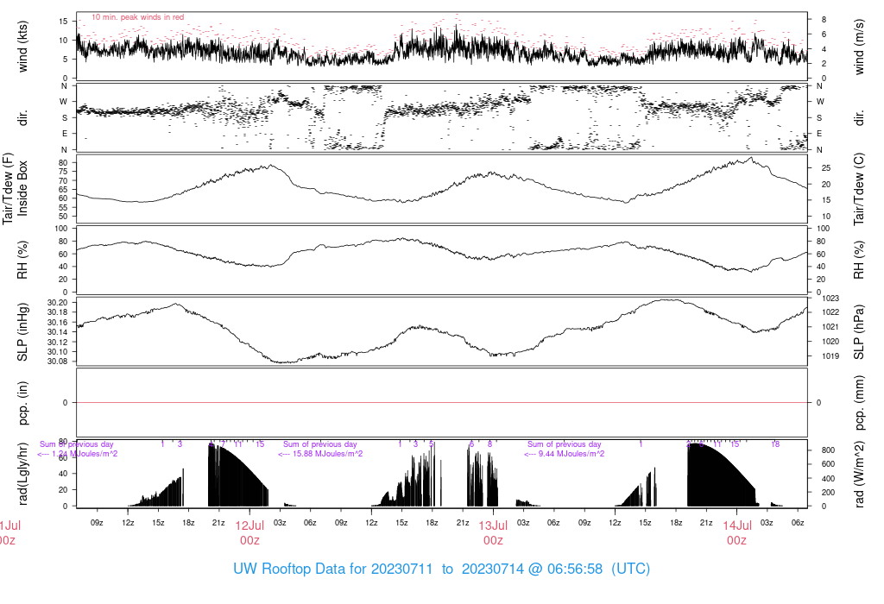Click the '10 min. peak winds in red' legend text
The image size is (884, 604).
[x=137, y=17]
